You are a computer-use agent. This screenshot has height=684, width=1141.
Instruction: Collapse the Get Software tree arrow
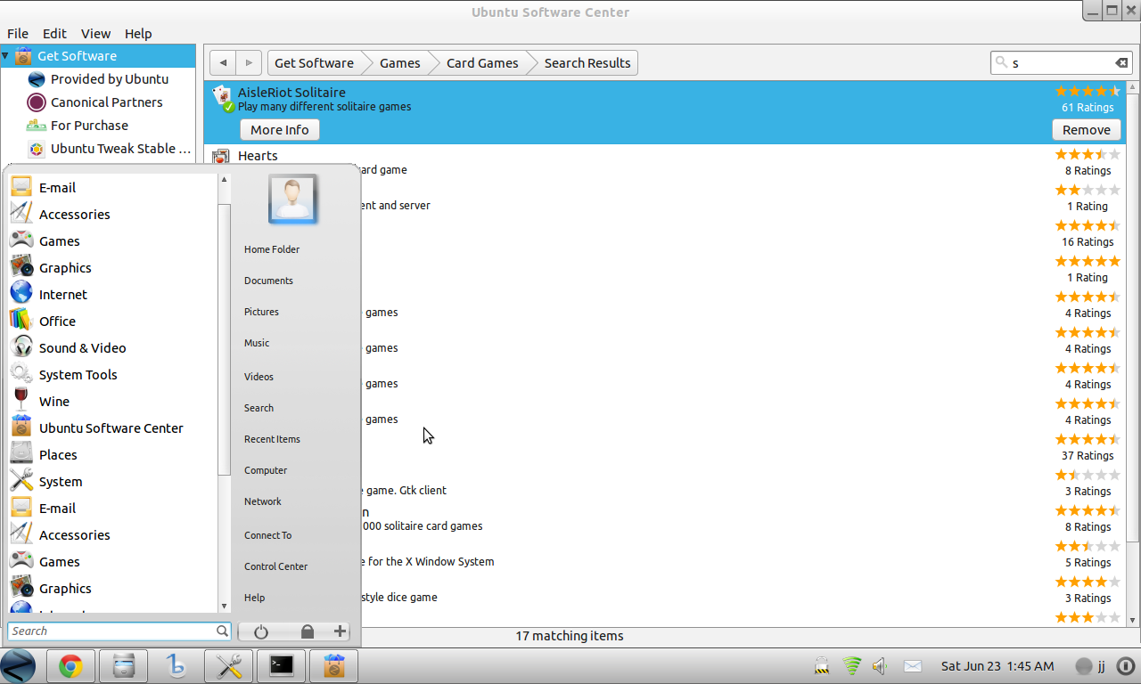pos(5,55)
